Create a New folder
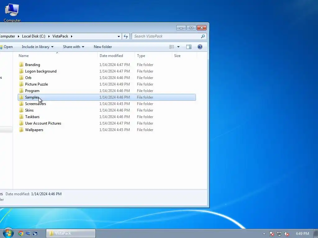Screen dimensions: 318x238 (103, 47)
